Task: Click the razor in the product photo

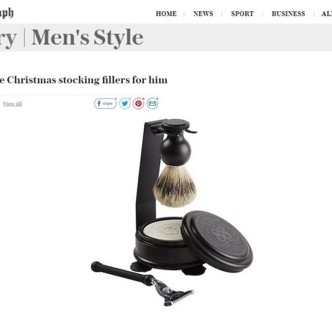Action: (x=142, y=283)
